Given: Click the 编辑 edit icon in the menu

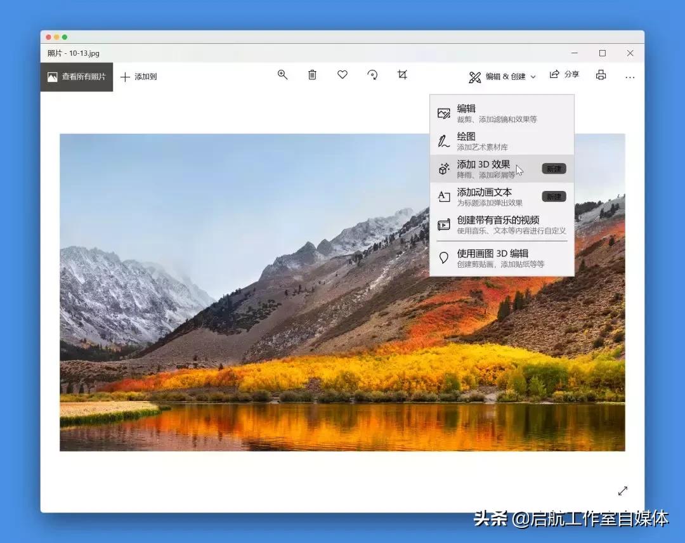Looking at the screenshot, I should click(x=445, y=112).
